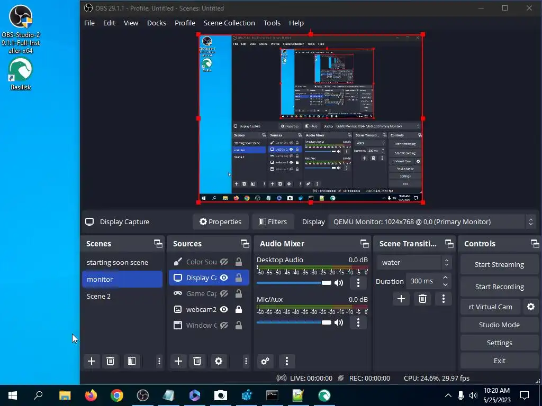
Task: Hide webcam2 source eye toggle
Action: click(224, 310)
